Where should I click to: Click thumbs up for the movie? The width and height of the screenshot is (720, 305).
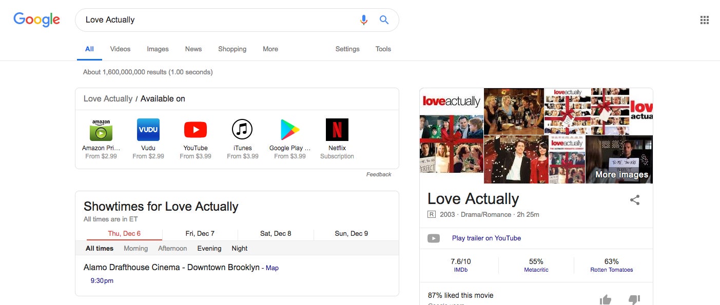[606, 299]
